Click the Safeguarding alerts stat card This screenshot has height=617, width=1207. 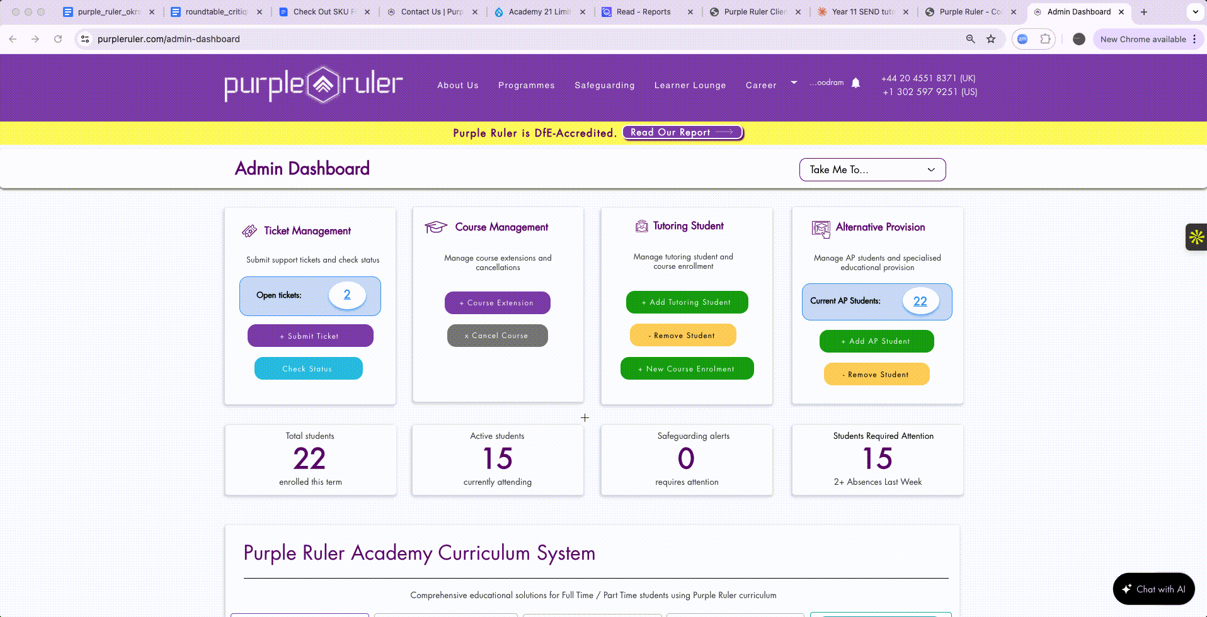[x=687, y=460]
